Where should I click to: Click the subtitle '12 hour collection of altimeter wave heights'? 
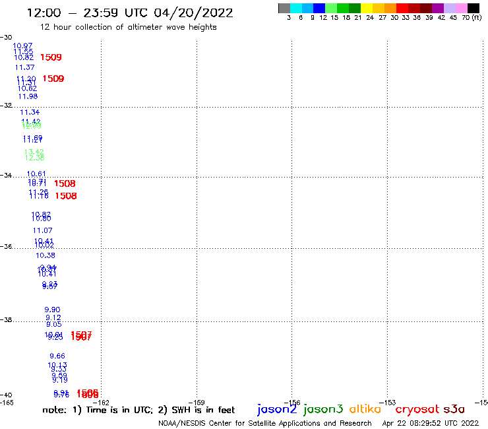[128, 28]
